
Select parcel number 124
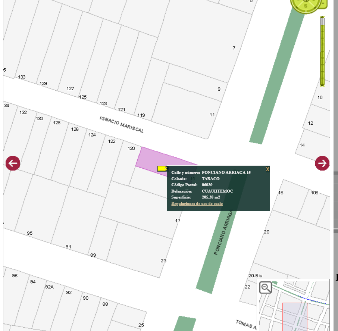(92, 135)
